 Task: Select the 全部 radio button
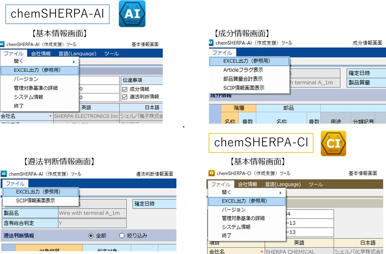tap(91, 236)
